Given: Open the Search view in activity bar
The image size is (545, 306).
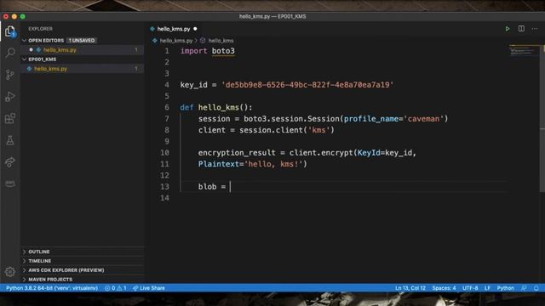Looking at the screenshot, I should [10, 53].
